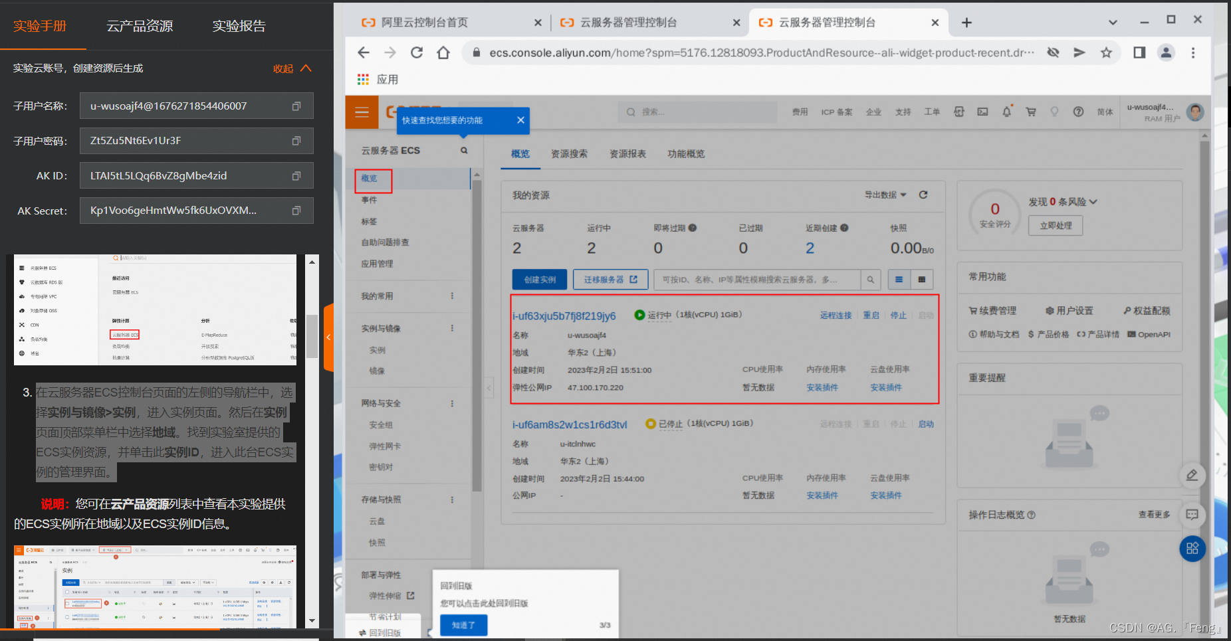The width and height of the screenshot is (1231, 641).
Task: Open Cloud Shell icon in top bar
Action: [x=982, y=112]
